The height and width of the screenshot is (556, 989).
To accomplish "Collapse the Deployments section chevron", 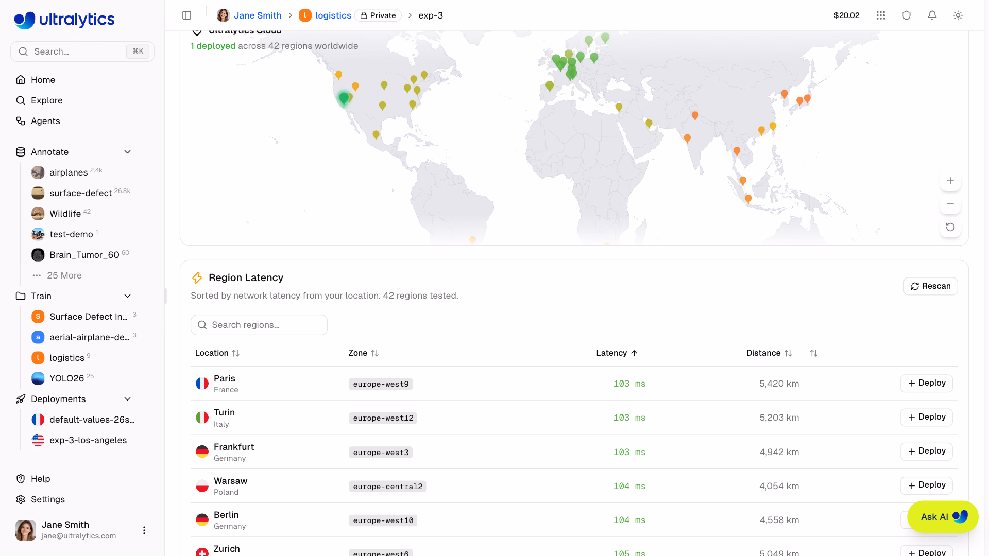I will coord(128,399).
